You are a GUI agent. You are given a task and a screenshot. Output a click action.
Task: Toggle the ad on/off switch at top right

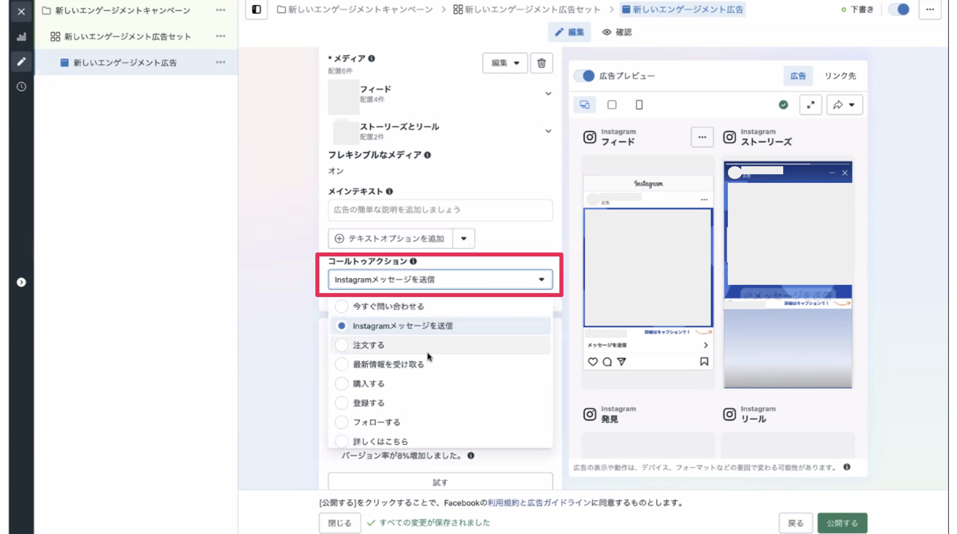(898, 9)
